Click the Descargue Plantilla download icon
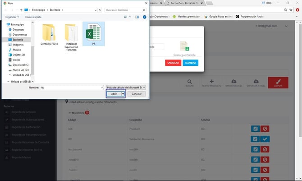The width and height of the screenshot is (302, 181). tap(183, 47)
